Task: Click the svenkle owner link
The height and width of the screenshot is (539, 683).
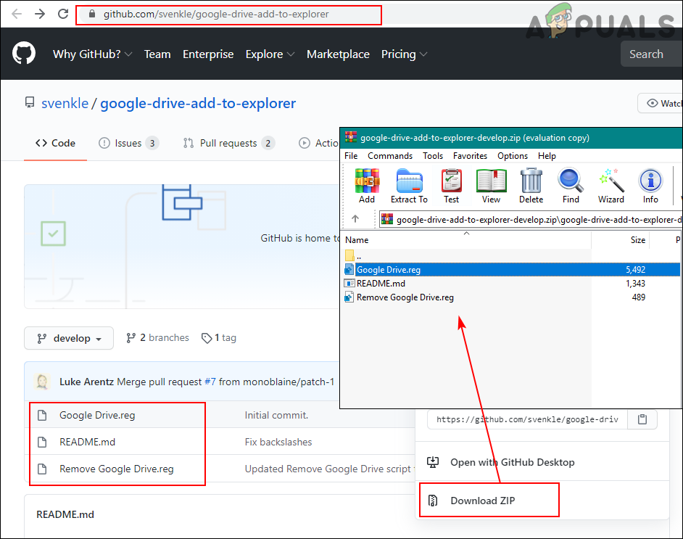Action: click(65, 103)
